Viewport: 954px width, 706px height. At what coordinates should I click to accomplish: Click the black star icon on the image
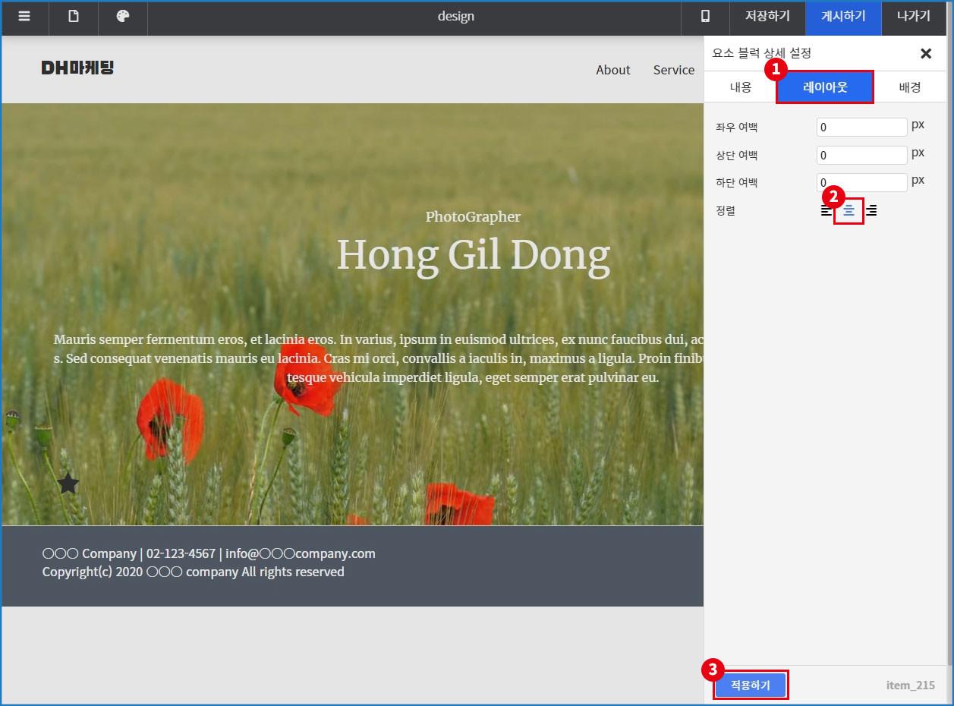[68, 484]
